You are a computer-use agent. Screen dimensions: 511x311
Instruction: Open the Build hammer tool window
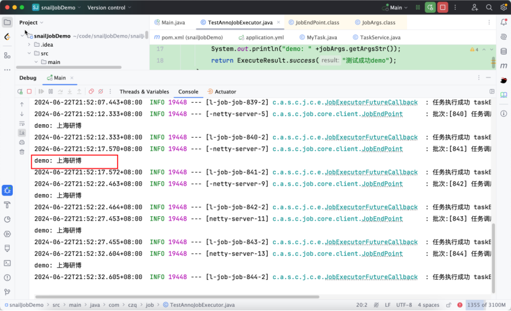click(7, 205)
